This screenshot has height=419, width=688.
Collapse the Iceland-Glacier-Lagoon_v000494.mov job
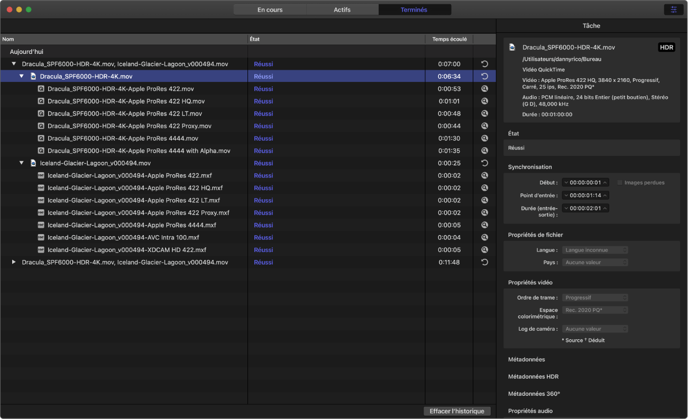point(22,163)
